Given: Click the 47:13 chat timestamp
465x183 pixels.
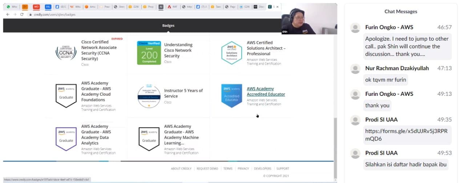Looking at the screenshot, I should [445, 68].
